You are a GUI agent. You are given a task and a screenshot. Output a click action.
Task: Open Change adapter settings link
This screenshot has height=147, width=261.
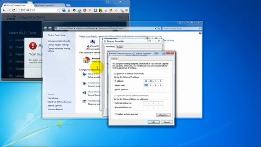[x=58, y=45]
